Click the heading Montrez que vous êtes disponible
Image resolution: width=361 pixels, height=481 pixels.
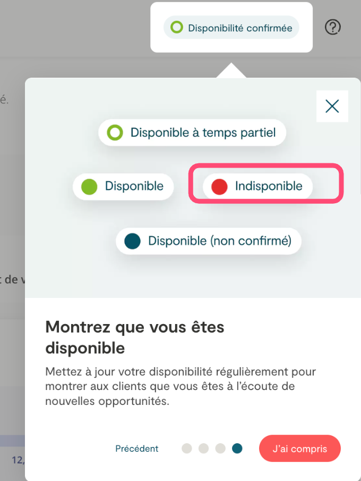135,337
